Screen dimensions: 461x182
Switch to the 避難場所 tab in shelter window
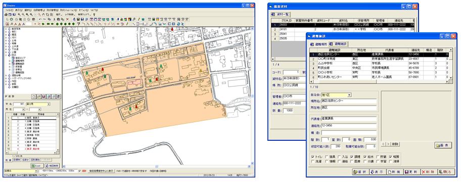(x=318, y=44)
